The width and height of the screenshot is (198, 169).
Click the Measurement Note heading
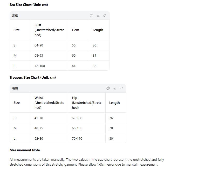(25, 150)
